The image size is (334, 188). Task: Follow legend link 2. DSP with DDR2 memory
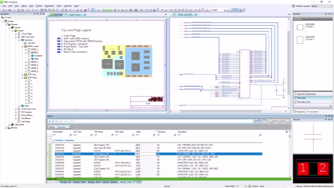[75, 39]
